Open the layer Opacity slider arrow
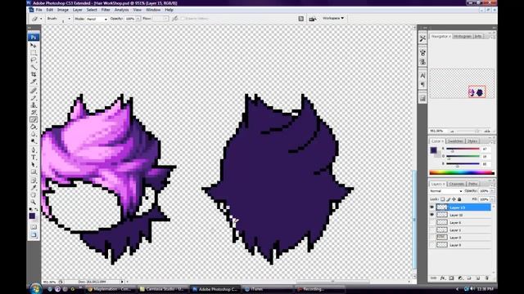Image resolution: width=524 pixels, height=294 pixels. point(492,191)
